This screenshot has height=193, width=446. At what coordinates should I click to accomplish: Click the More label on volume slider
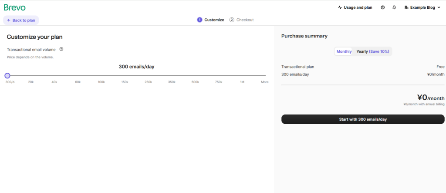(x=264, y=82)
